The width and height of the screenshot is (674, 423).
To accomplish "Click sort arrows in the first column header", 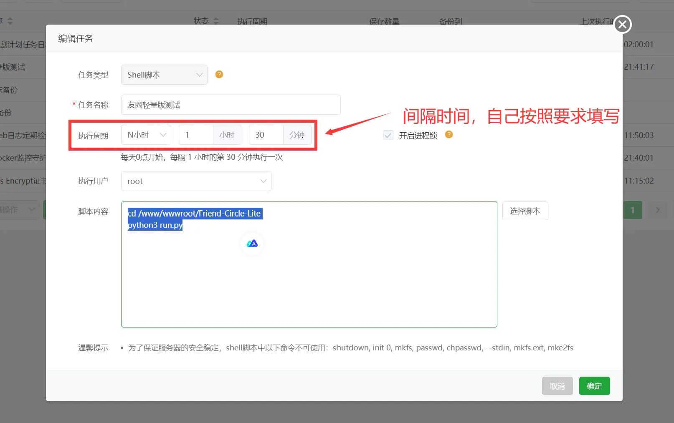I will [x=9, y=20].
